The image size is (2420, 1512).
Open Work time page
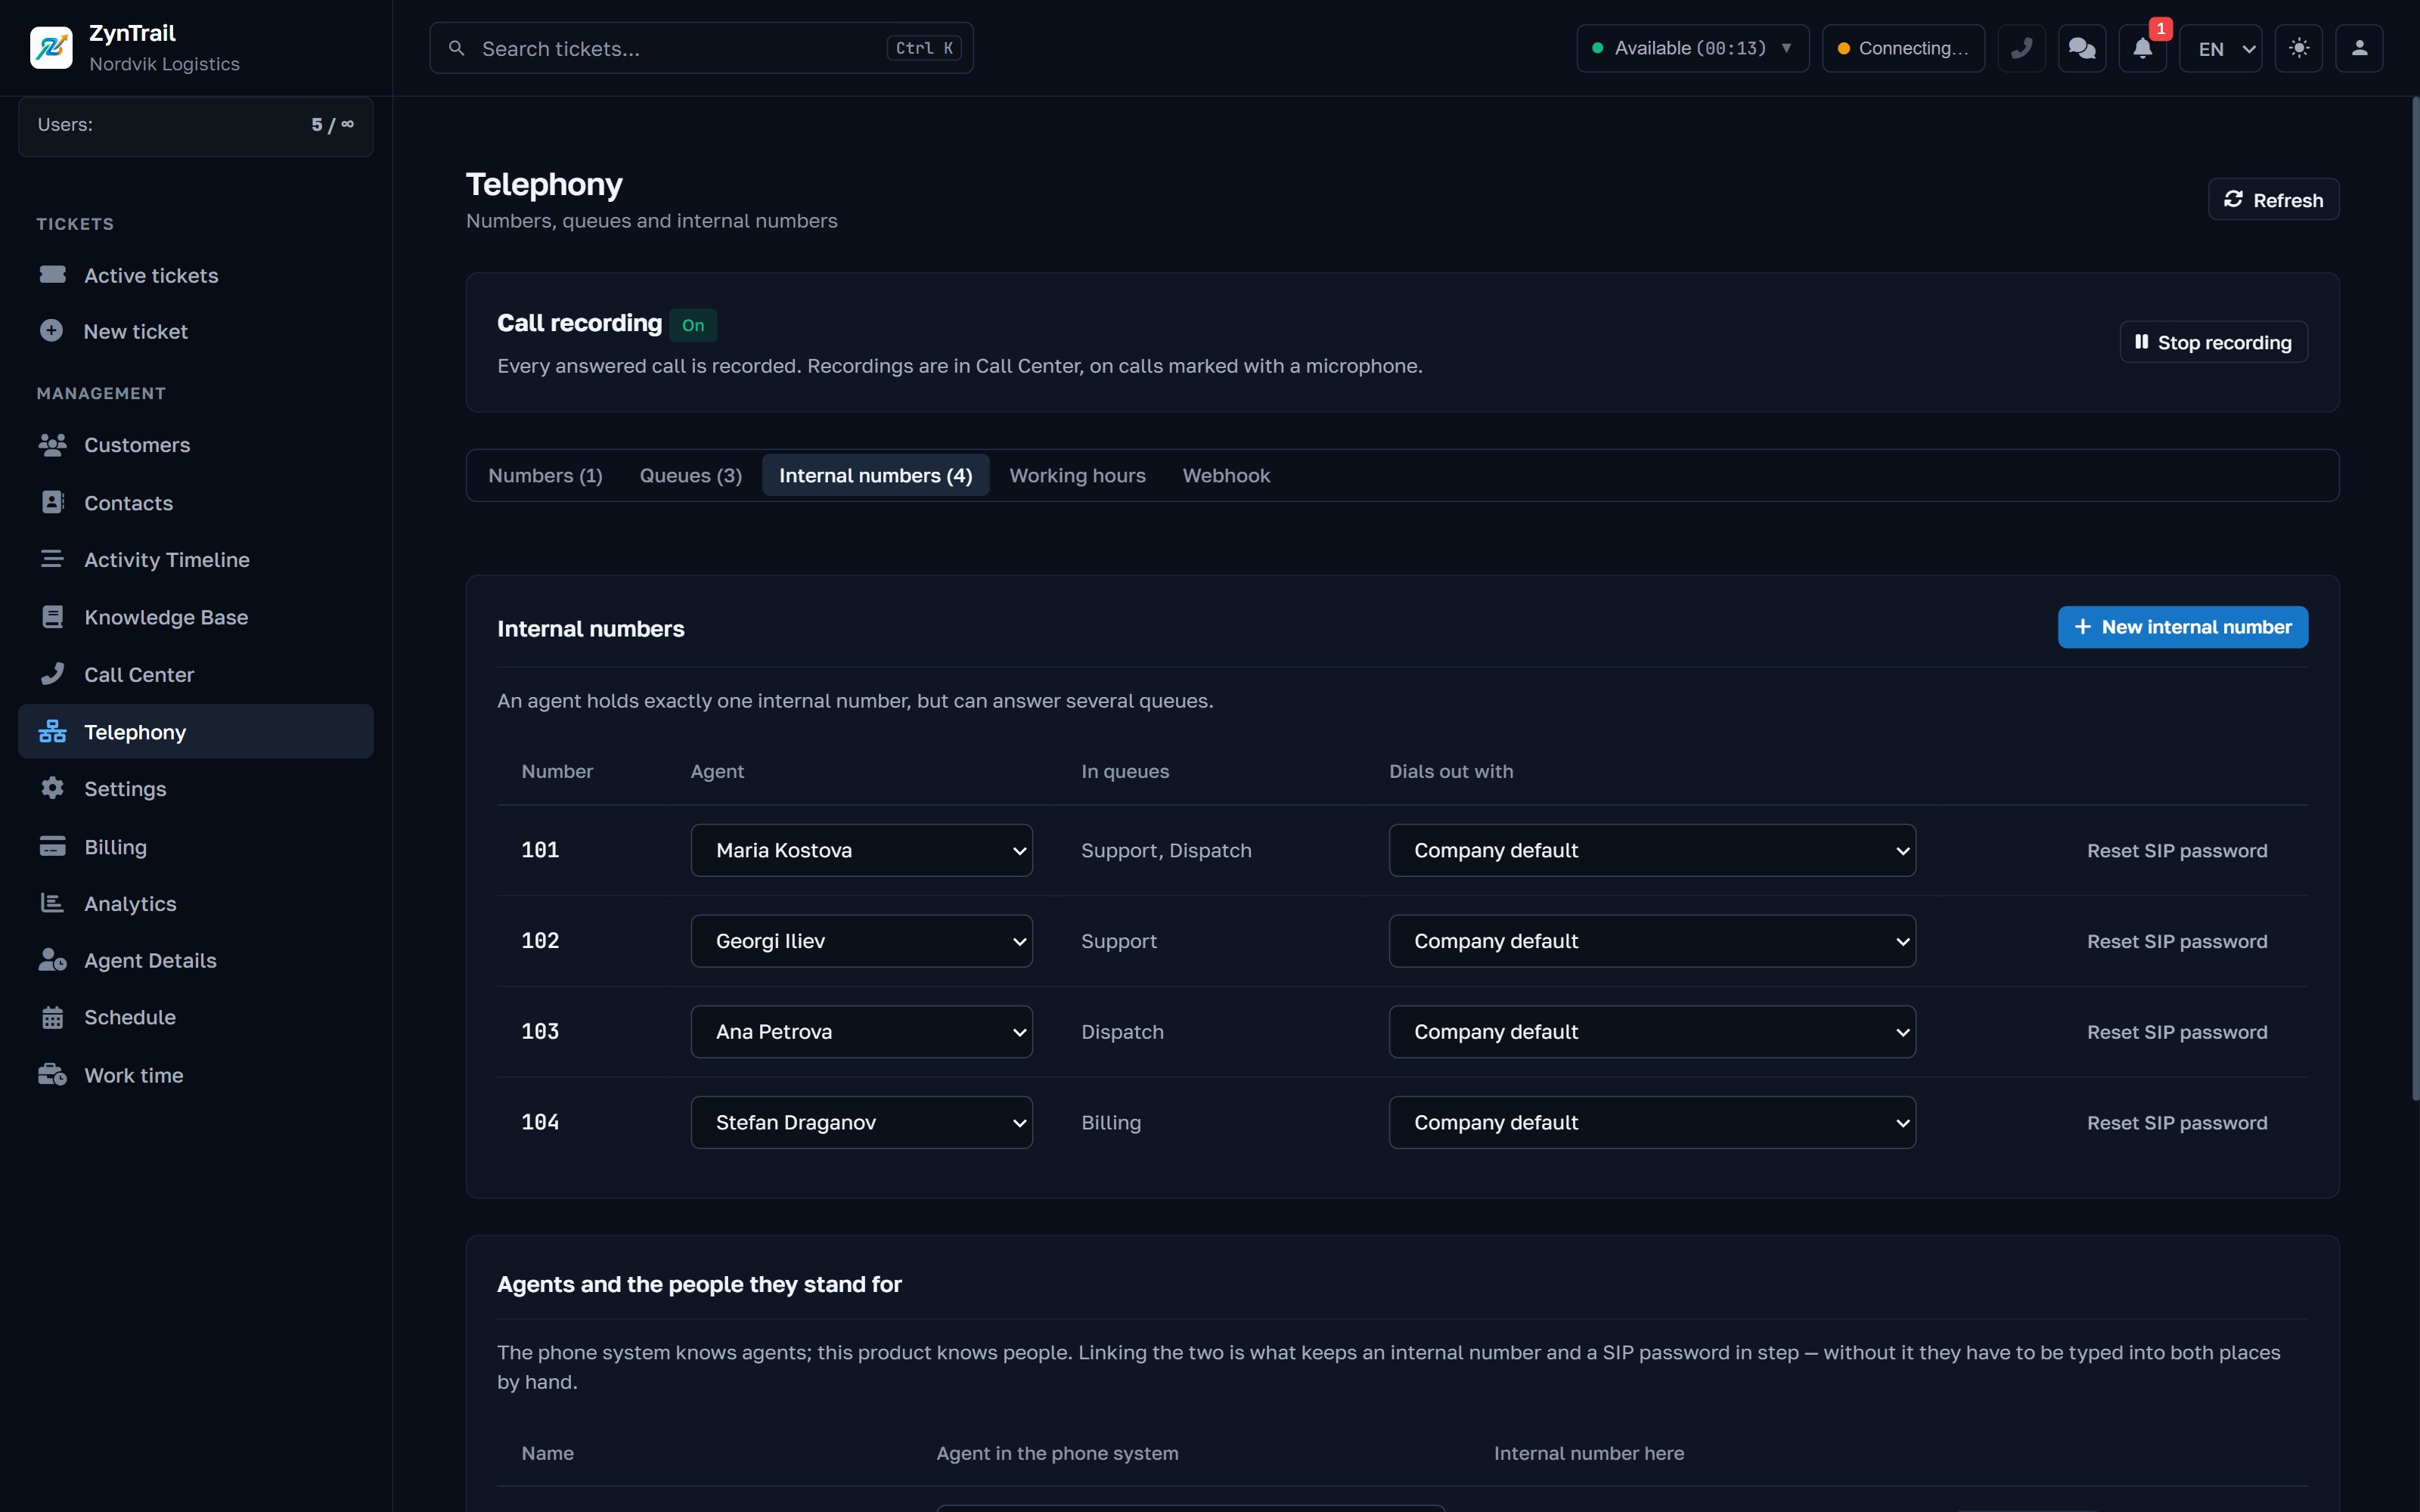[196, 1076]
